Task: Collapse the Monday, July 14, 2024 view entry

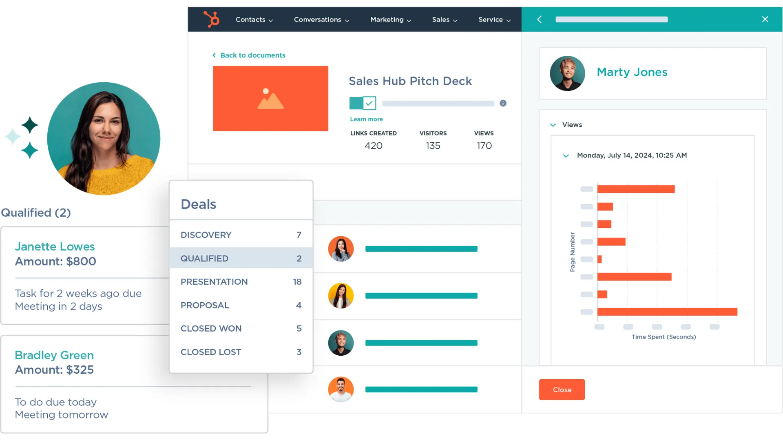Action: point(566,156)
